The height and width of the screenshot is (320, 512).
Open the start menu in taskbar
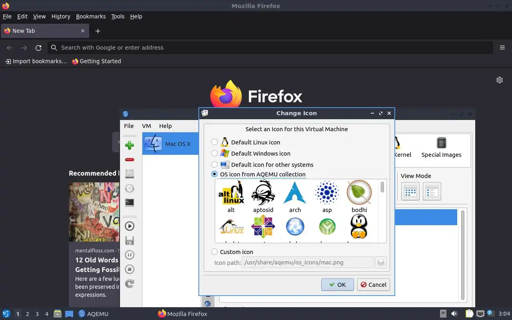[x=6, y=314]
